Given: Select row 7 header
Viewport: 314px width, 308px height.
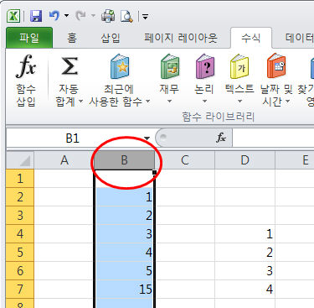Looking at the screenshot, I should [20, 290].
